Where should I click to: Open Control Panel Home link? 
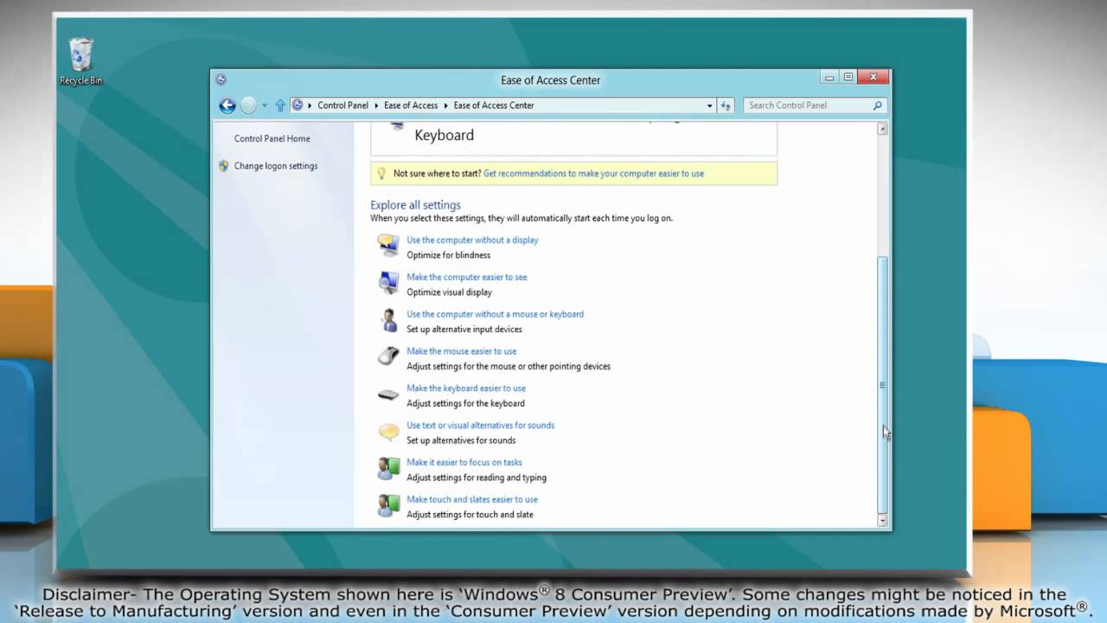(272, 138)
